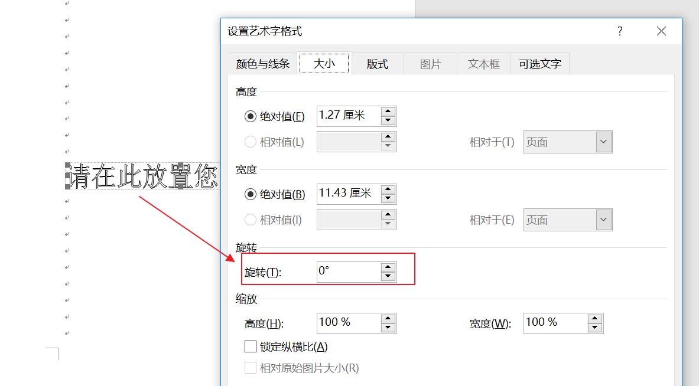Open the 相对于 page dropdown under 高度
699x386 pixels.
click(x=603, y=142)
